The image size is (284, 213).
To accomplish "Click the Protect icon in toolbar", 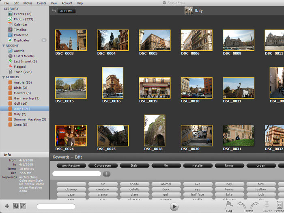I will 279,205.
